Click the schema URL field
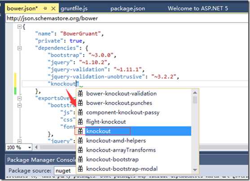250x181 pixels. click(x=127, y=18)
